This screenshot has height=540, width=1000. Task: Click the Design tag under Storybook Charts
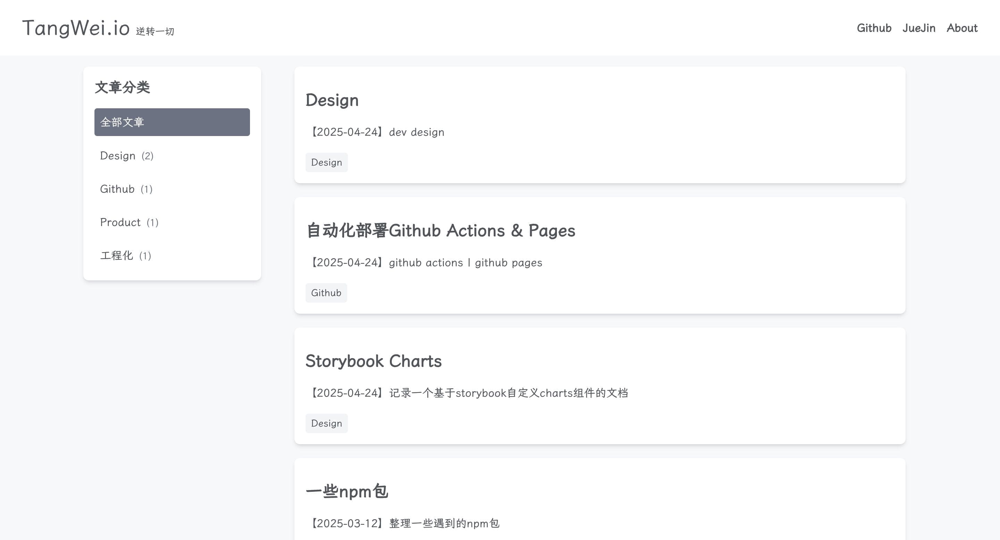(x=326, y=423)
